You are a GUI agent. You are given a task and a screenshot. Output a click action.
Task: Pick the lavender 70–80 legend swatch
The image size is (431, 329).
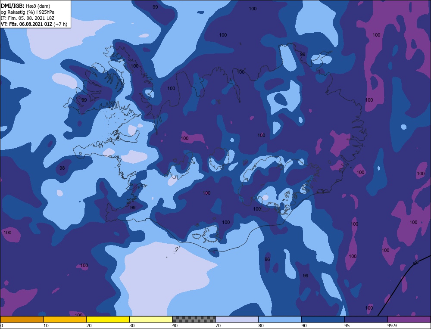pyautogui.click(x=237, y=320)
